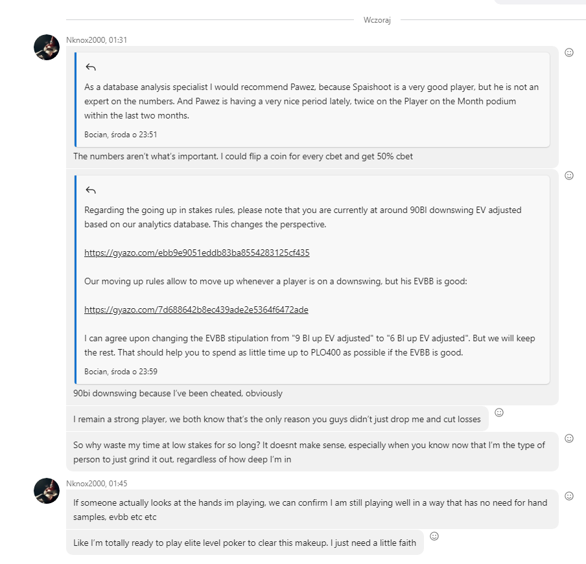Screen dimensions: 586x564
Task: Click the 'Wczoraj' date separator
Action: tap(377, 20)
